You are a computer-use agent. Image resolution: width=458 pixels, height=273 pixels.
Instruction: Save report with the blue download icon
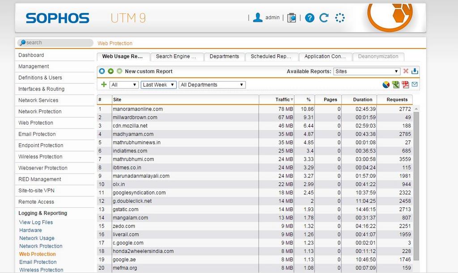[x=415, y=71]
